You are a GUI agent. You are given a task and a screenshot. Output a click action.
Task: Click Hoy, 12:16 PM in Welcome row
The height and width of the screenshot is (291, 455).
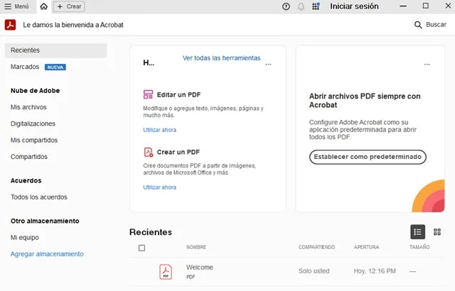tap(375, 271)
